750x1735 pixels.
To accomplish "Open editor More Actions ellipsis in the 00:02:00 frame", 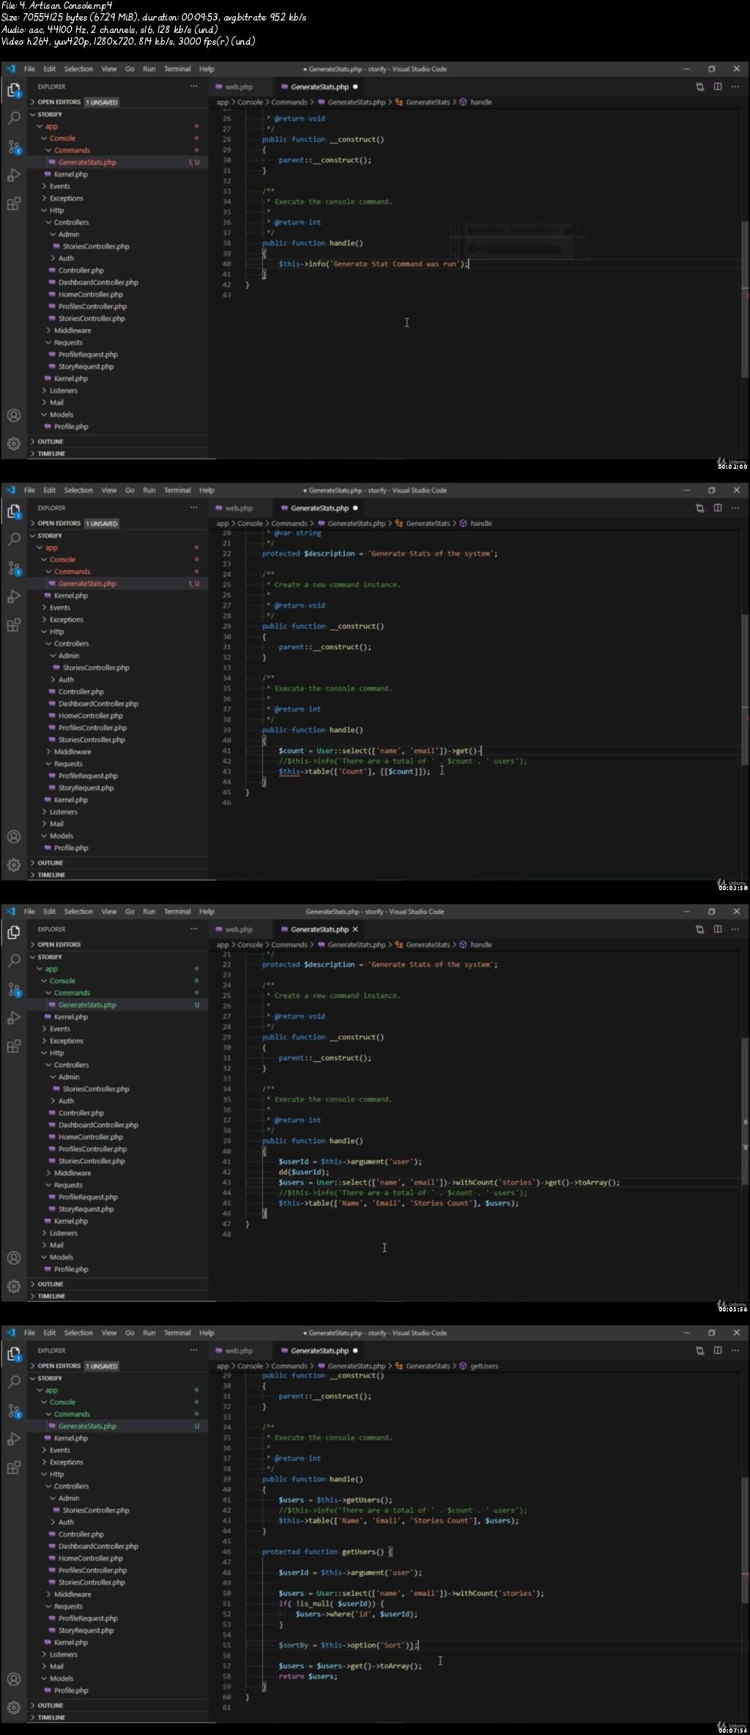I will point(735,86).
